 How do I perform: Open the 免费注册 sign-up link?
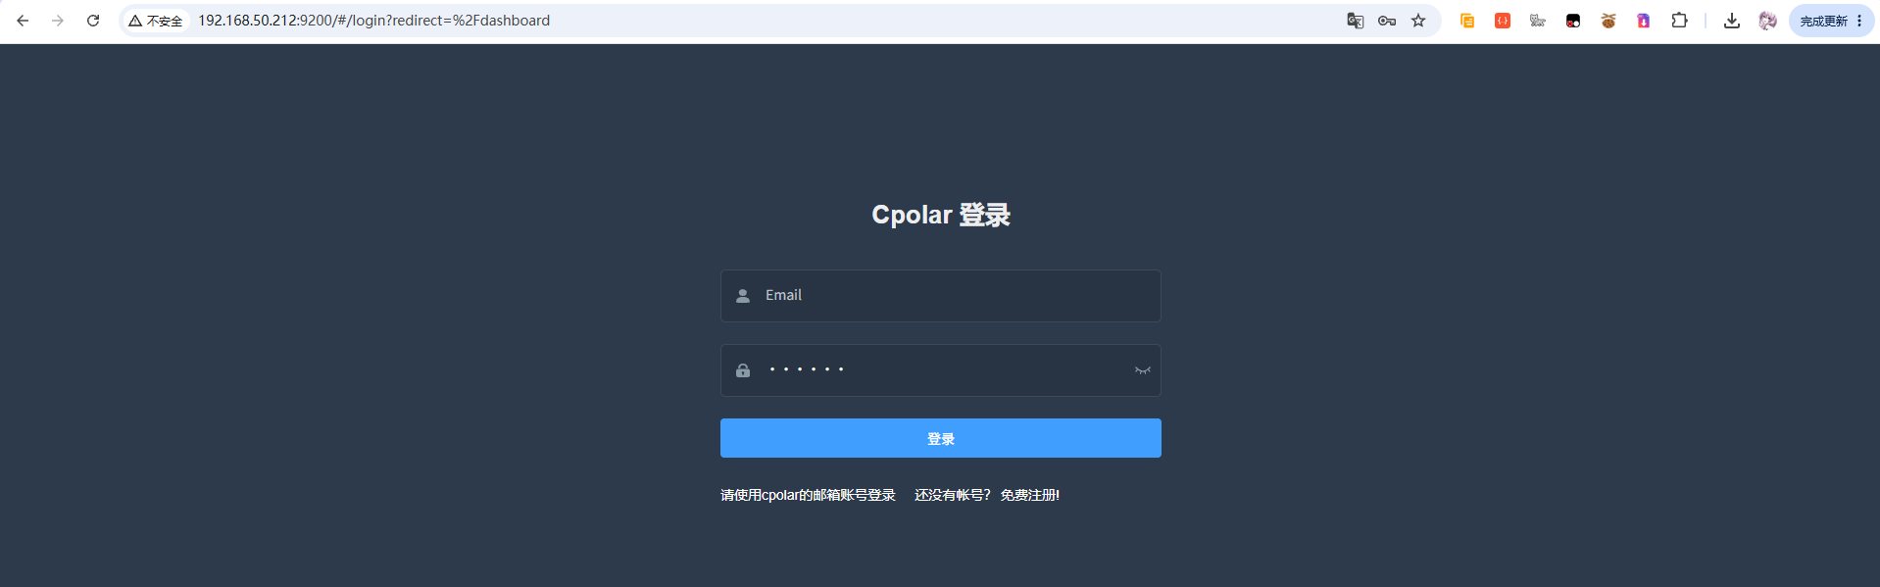coord(1029,495)
